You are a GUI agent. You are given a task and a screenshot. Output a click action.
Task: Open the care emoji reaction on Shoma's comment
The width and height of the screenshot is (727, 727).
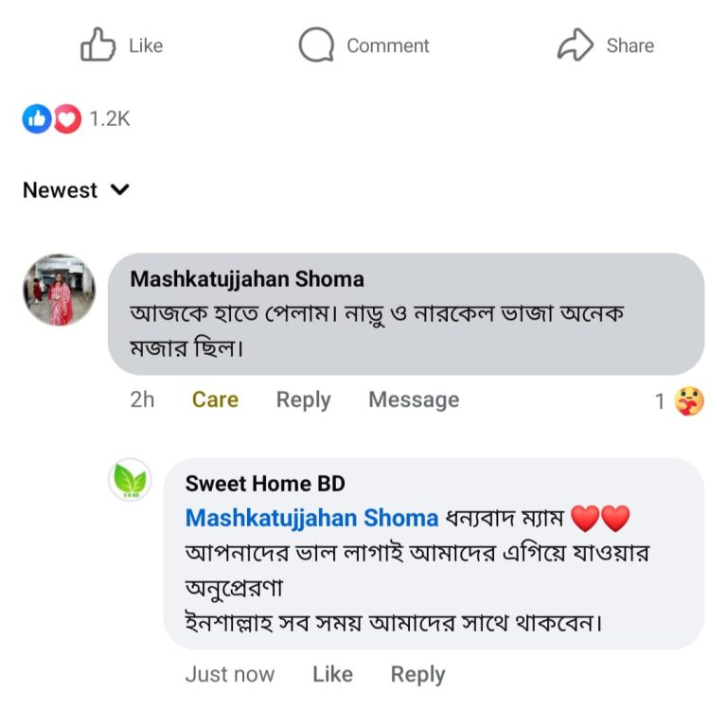(x=689, y=401)
